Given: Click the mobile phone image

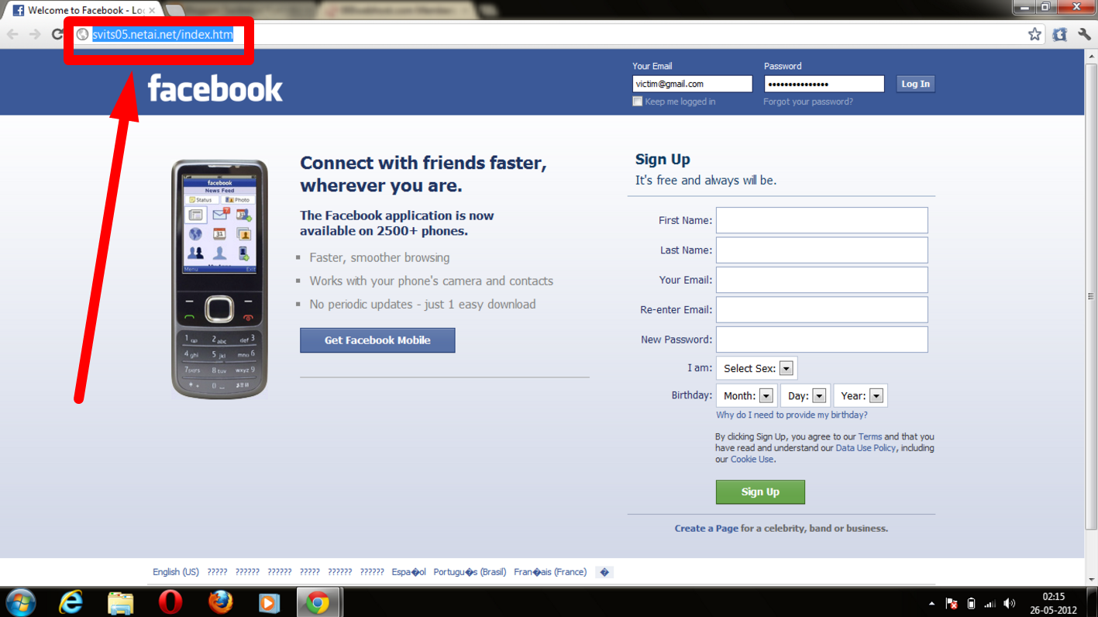Looking at the screenshot, I should coord(219,279).
